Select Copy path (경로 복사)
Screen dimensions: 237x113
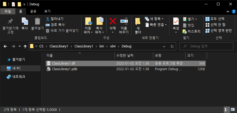click(55, 25)
